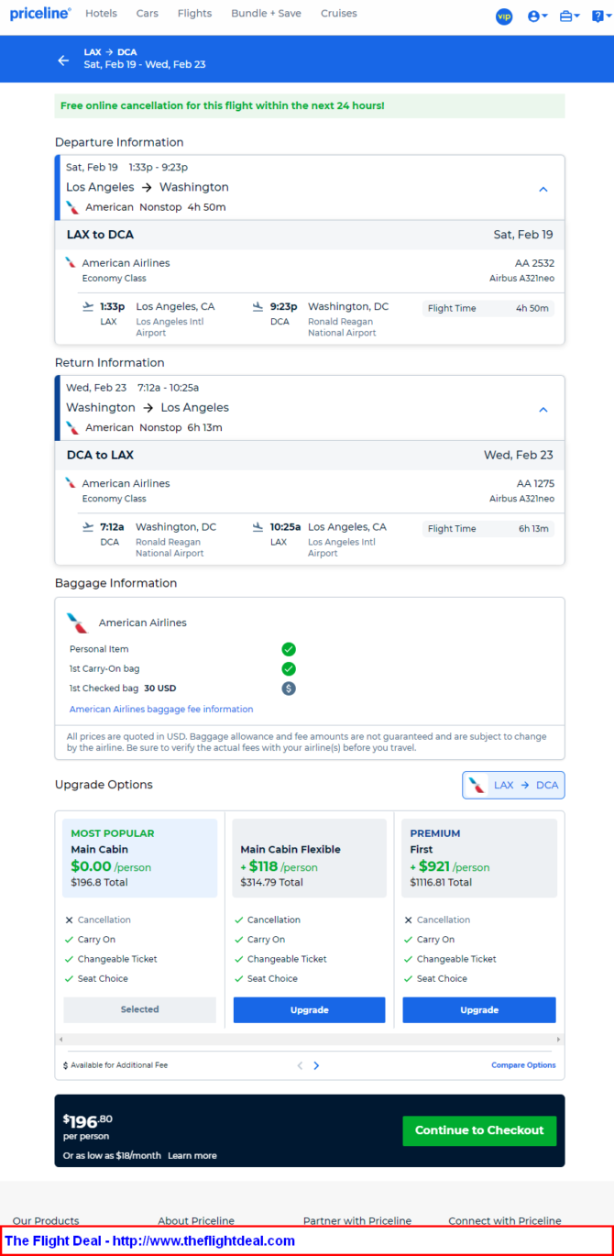Collapse the return flight details
Screen dimensions: 614x1256
pyautogui.click(x=543, y=409)
